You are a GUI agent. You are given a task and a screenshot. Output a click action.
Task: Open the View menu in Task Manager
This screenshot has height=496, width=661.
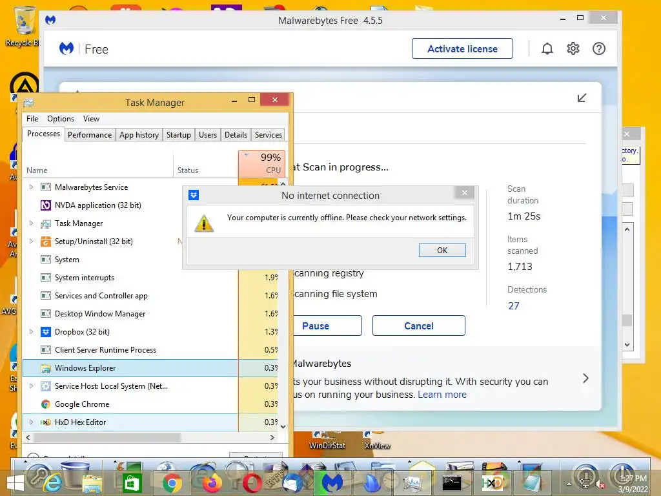91,119
